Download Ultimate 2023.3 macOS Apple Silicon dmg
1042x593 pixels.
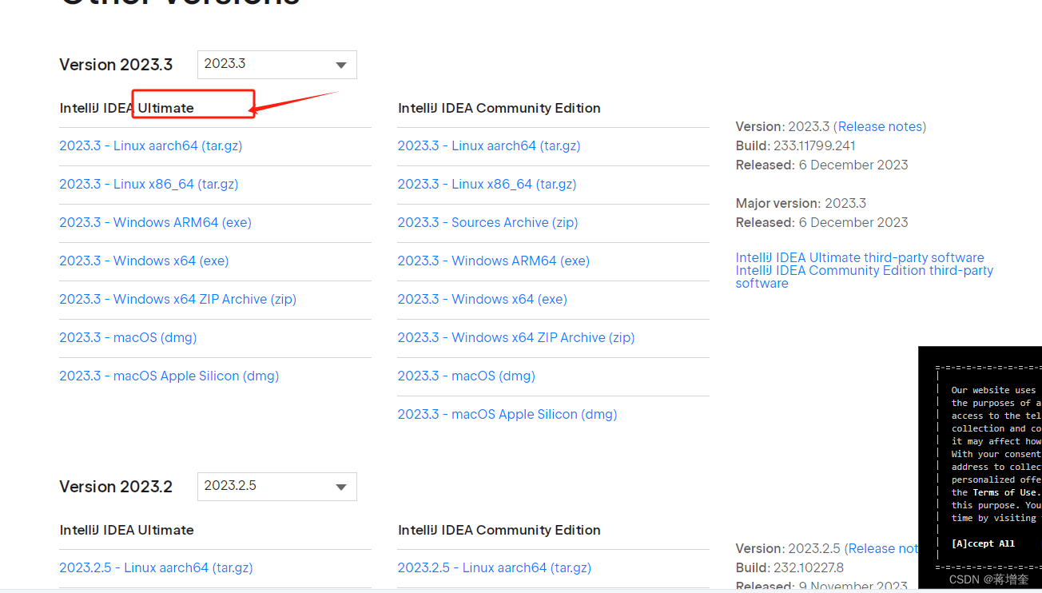(x=169, y=376)
